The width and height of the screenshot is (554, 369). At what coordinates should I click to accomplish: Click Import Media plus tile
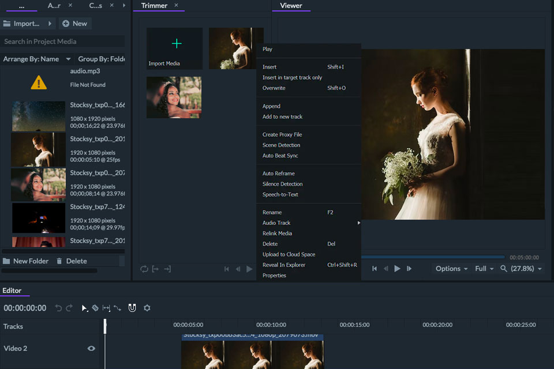[x=174, y=48]
